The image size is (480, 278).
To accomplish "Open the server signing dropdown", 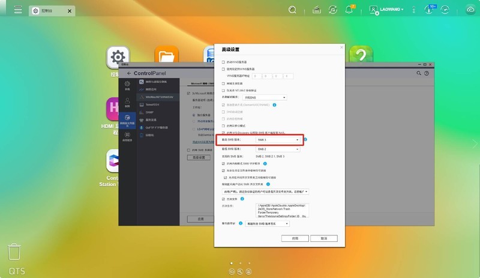I will 267,224.
